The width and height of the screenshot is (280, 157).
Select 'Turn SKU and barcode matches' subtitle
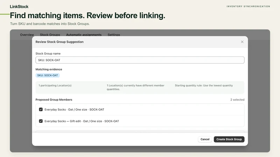point(50,24)
